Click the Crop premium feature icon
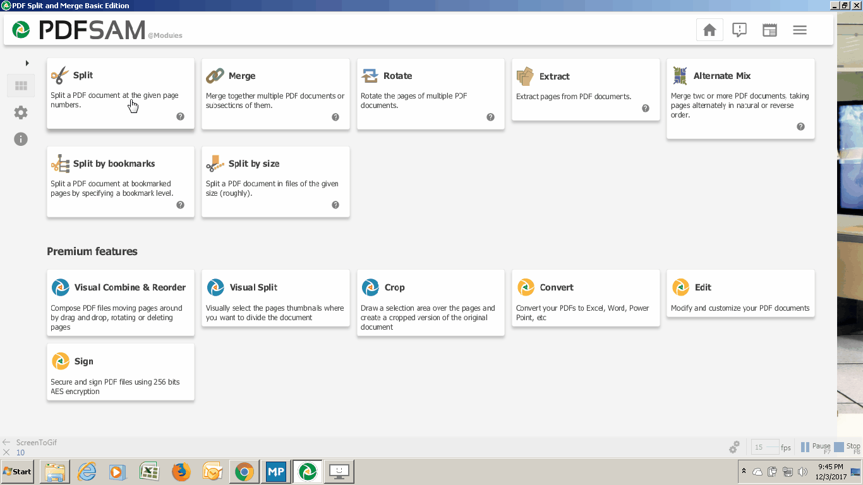This screenshot has width=863, height=485. coord(371,287)
